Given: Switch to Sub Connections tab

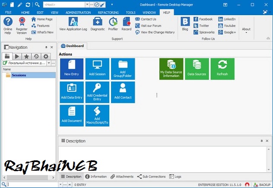Looking at the screenshot, I should 151,176.
